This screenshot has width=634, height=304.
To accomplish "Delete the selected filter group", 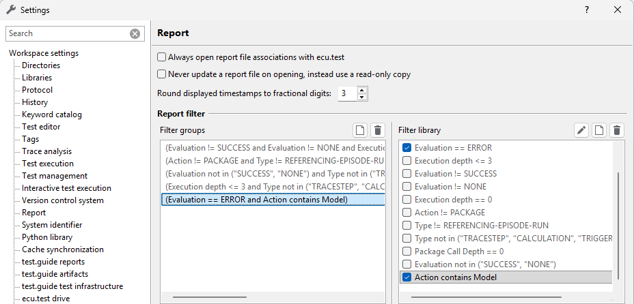I will (378, 131).
